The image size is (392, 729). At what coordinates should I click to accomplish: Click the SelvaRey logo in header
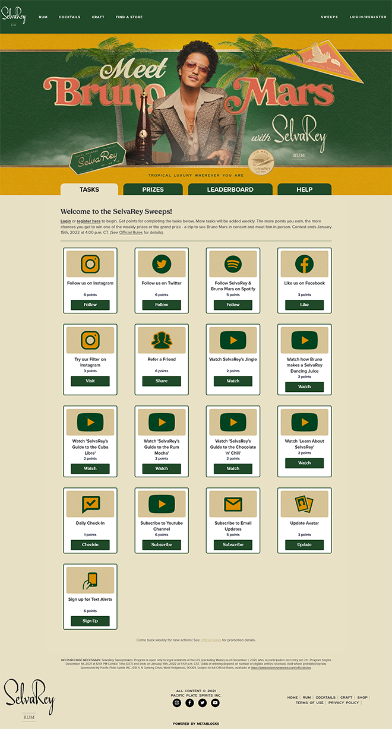click(x=14, y=17)
